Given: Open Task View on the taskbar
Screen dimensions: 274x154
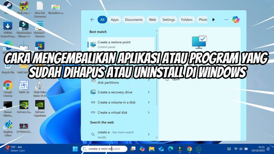Looking at the screenshot, I should (x=133, y=149).
